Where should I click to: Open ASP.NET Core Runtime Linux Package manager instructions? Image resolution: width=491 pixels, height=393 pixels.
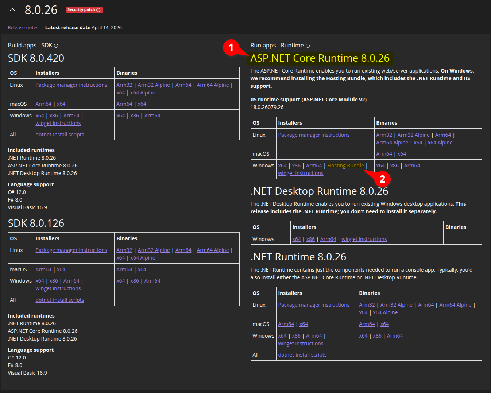tap(314, 135)
